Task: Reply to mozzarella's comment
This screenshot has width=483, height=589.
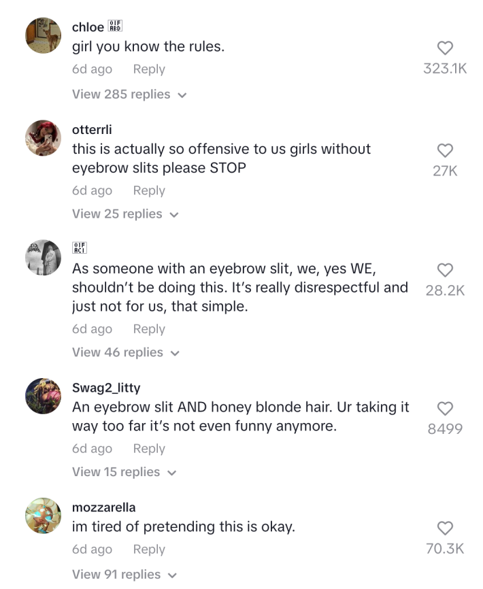Action: click(148, 549)
